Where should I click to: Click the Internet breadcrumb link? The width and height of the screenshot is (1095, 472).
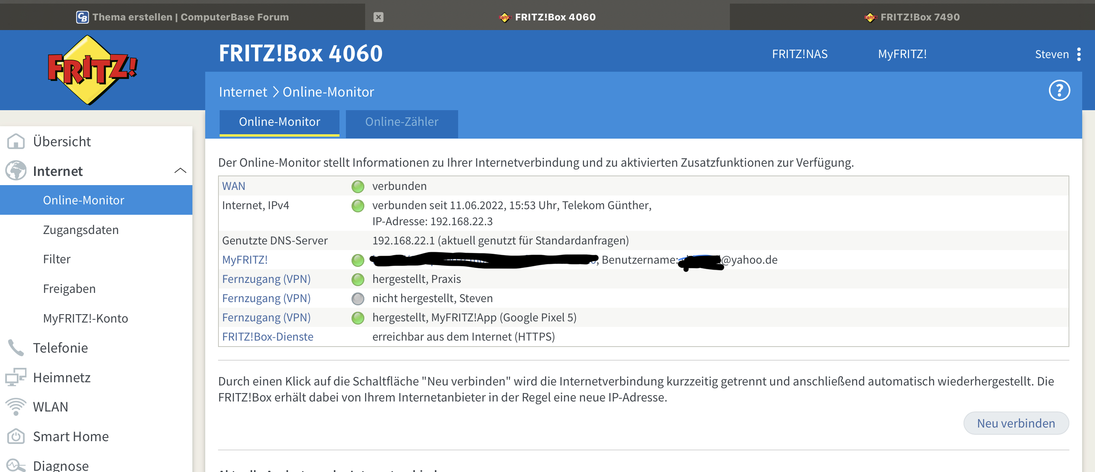pos(243,92)
